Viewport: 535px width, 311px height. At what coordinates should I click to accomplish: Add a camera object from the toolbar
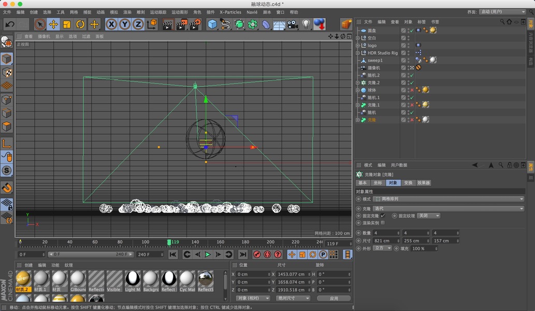(293, 24)
